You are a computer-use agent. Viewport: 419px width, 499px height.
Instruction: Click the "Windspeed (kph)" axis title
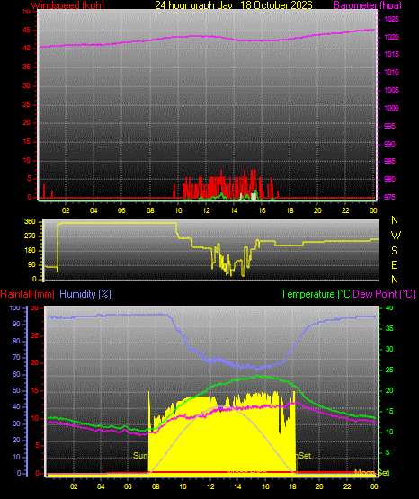(67, 5)
